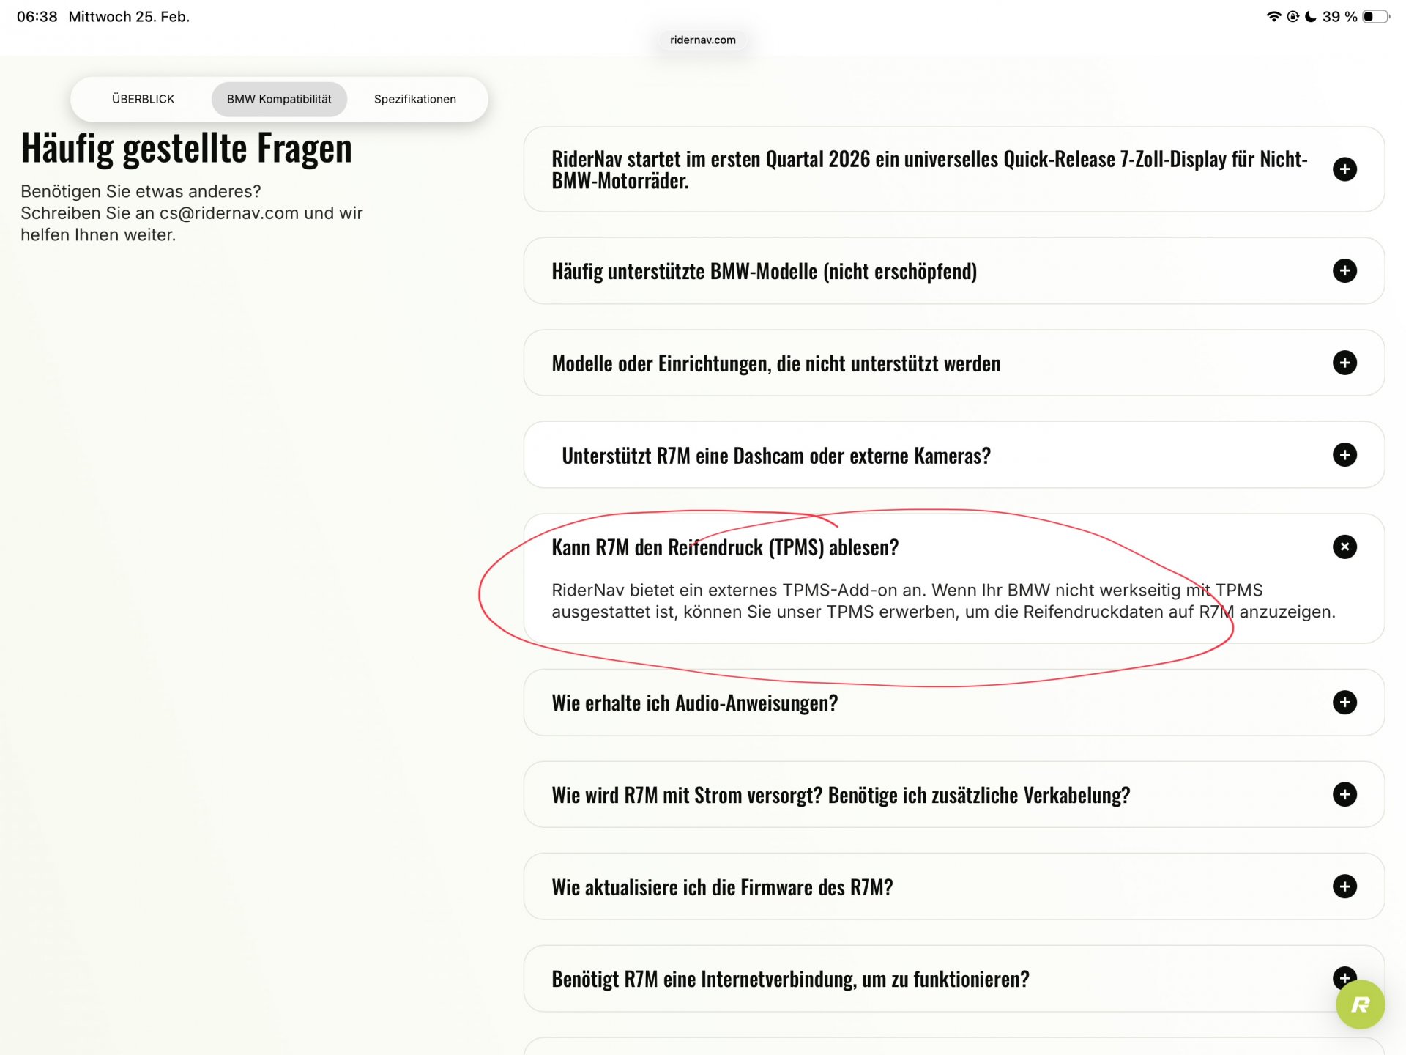Open the Spezifikationen tab
Viewport: 1406px width, 1055px height.
pyautogui.click(x=414, y=99)
